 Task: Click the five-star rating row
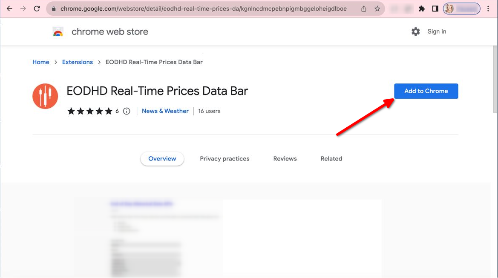coord(90,111)
